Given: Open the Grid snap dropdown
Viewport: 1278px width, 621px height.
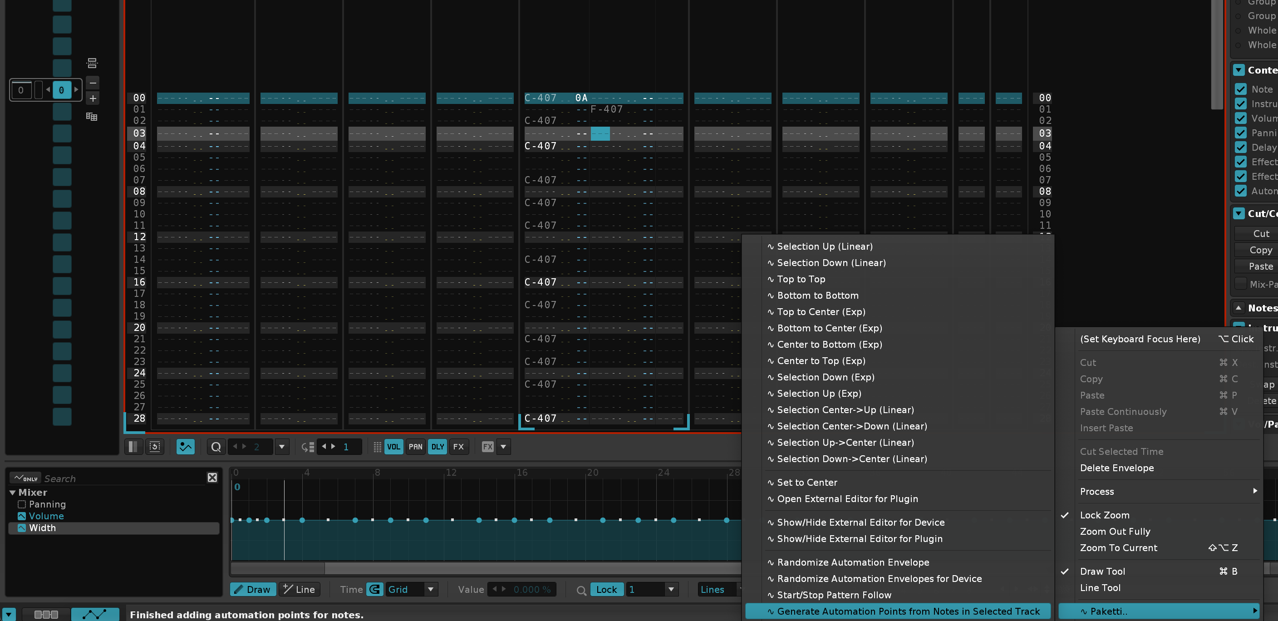Looking at the screenshot, I should [x=431, y=589].
